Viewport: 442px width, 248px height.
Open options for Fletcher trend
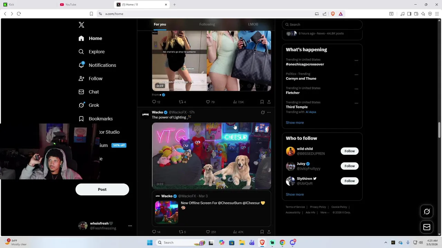point(356,89)
